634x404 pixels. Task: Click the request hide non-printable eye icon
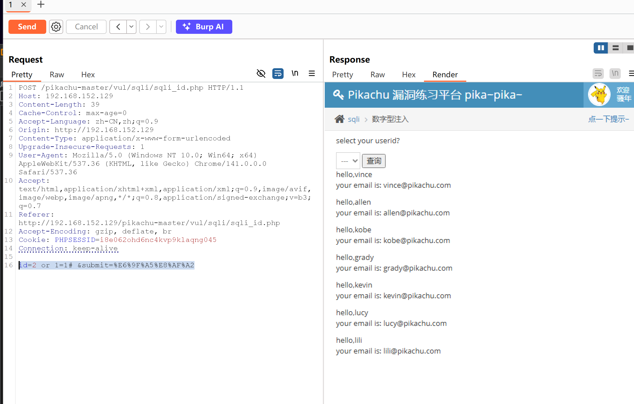point(261,74)
